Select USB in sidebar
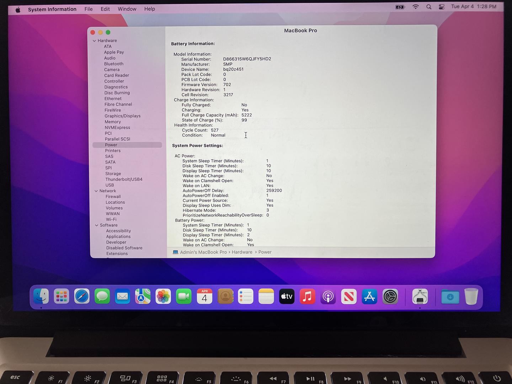The image size is (512, 384). tap(110, 185)
